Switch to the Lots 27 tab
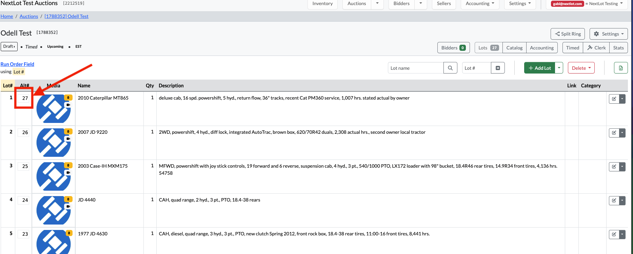Image resolution: width=633 pixels, height=254 pixels. [489, 48]
